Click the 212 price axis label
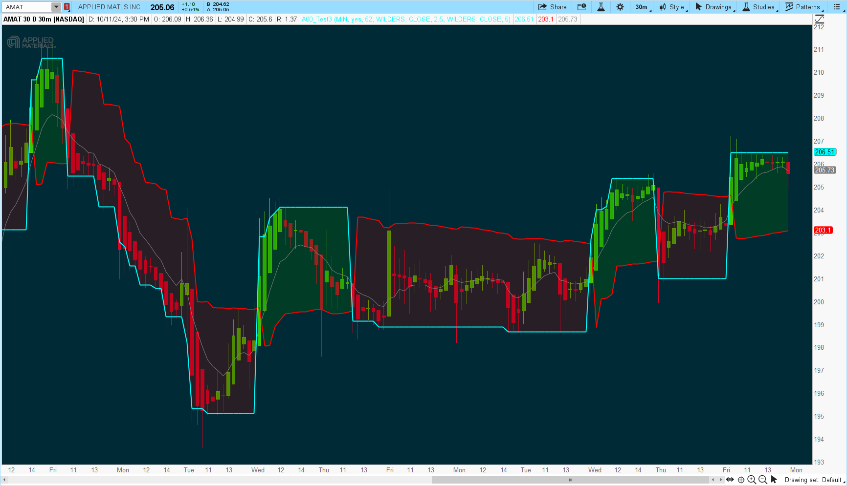This screenshot has width=847, height=486. [819, 27]
